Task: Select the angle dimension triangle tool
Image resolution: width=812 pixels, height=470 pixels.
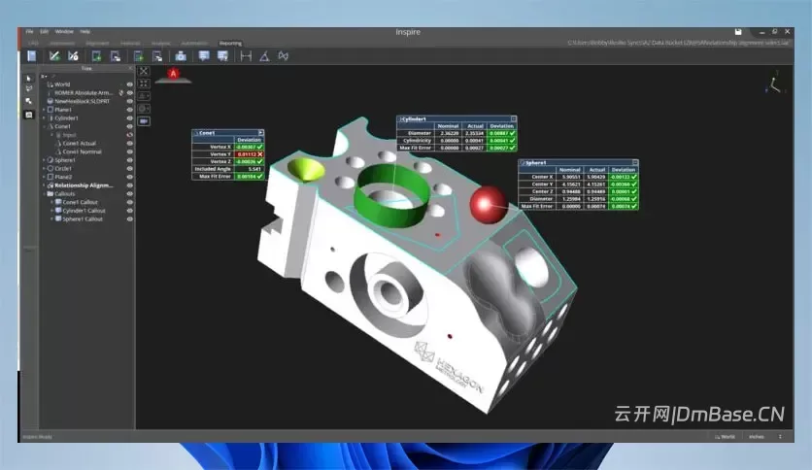Action: pos(264,56)
